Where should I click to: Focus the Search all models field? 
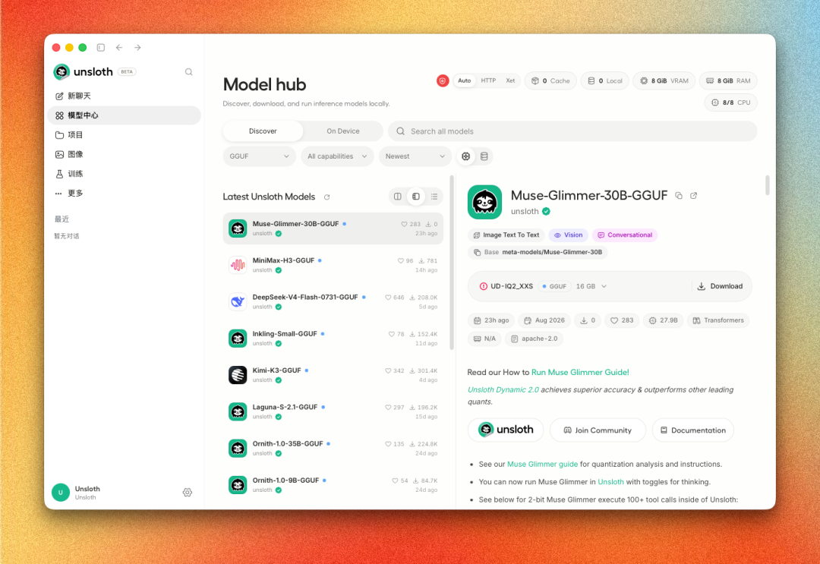point(572,131)
